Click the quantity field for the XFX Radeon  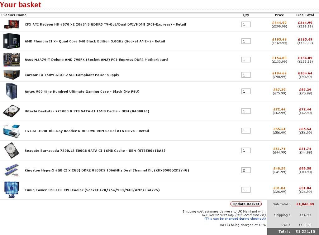(246, 24)
